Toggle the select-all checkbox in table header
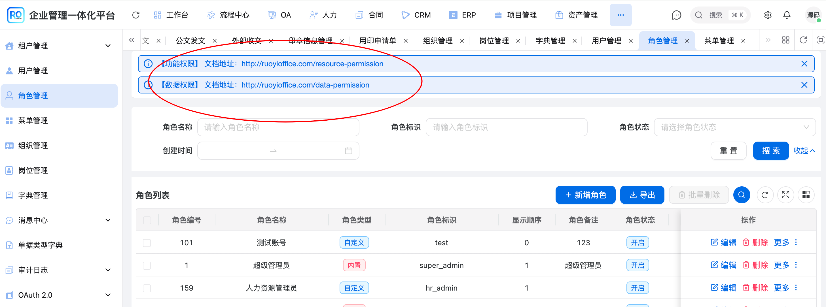 (147, 220)
